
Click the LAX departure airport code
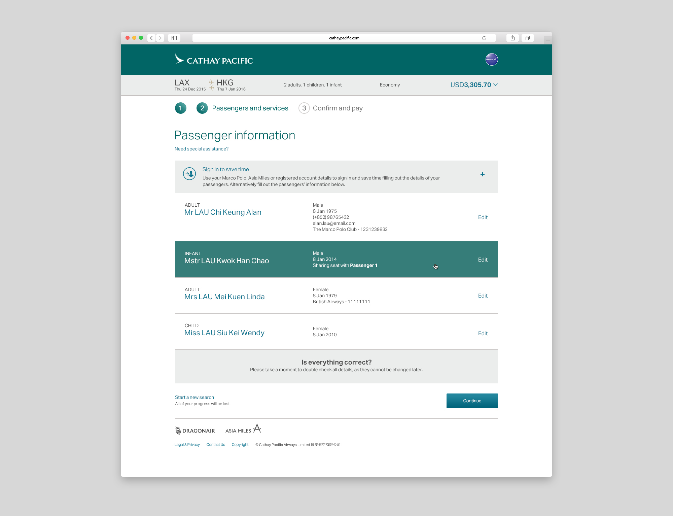coord(182,82)
